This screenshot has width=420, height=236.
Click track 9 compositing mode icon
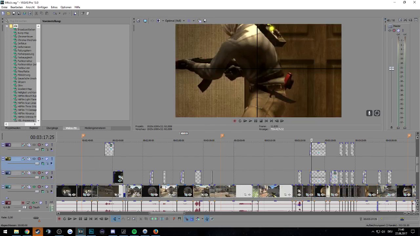43,191
